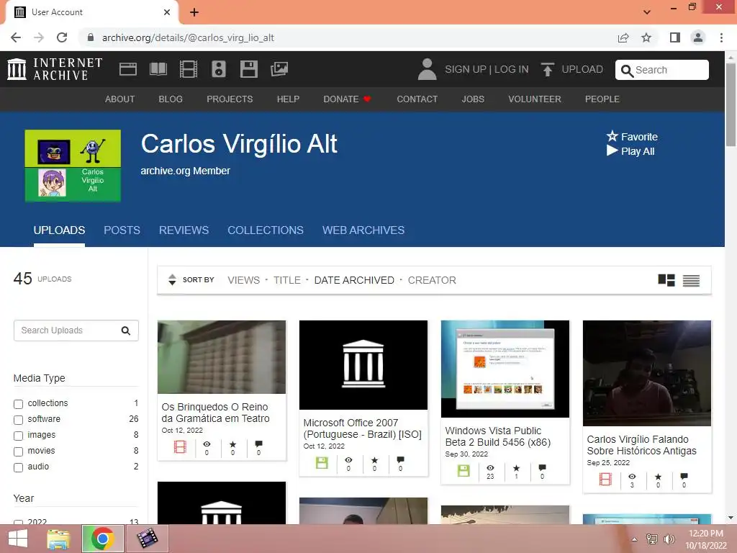Switch to the REVIEWS tab

184,230
